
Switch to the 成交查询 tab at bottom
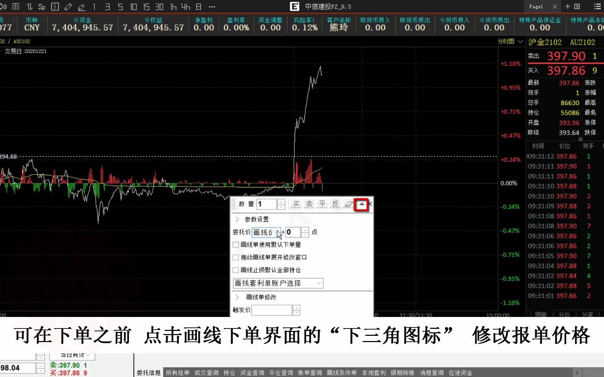click(x=206, y=372)
